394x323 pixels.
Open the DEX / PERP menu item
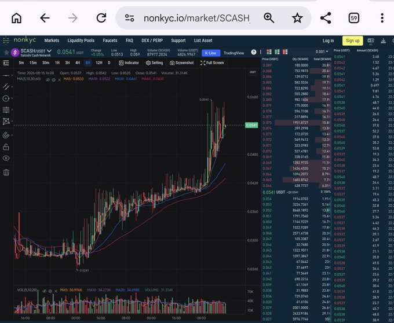click(x=152, y=41)
